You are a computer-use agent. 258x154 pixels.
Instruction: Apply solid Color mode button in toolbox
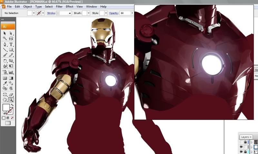coord(4,118)
